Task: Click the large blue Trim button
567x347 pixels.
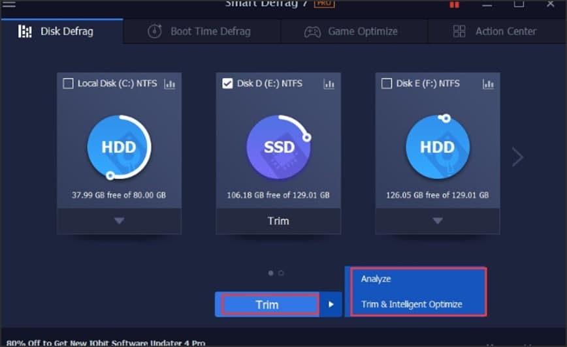Action: [268, 305]
